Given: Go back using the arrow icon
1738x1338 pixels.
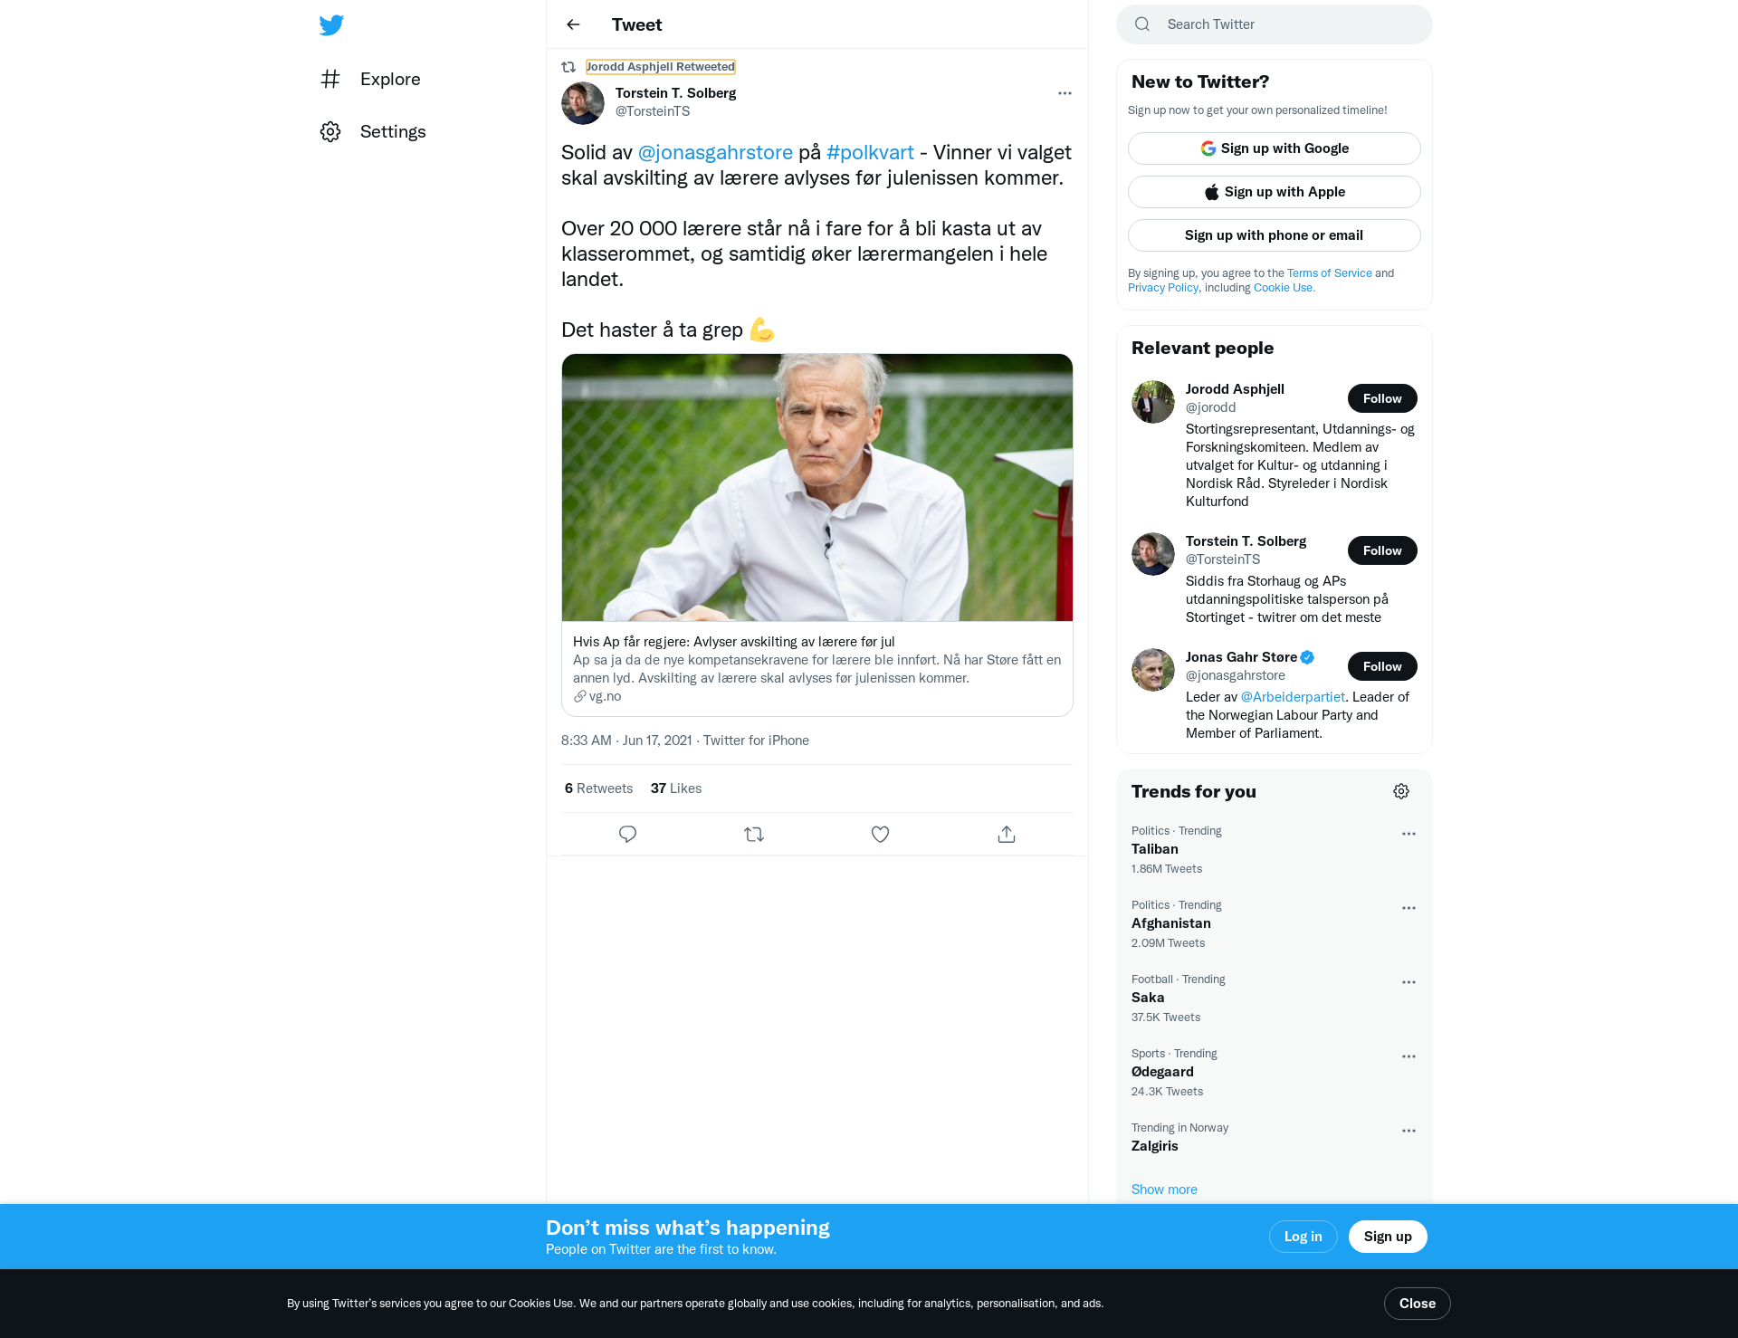Looking at the screenshot, I should click(x=573, y=24).
